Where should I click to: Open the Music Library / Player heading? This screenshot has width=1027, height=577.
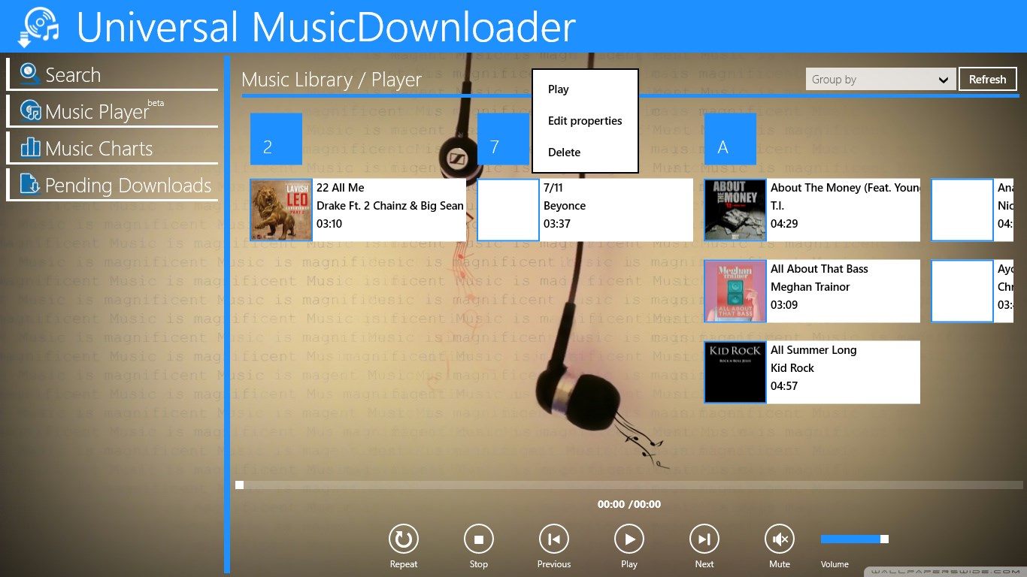[x=332, y=79]
